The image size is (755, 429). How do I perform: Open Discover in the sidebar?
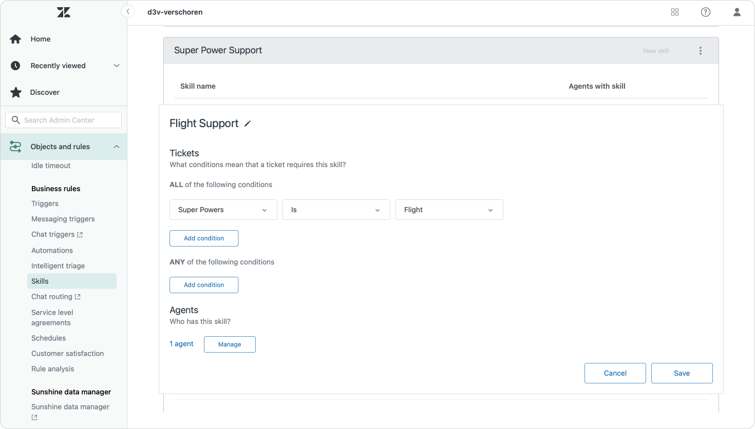(x=45, y=92)
